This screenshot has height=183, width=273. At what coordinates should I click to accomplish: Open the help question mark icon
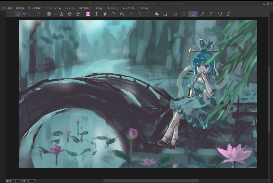point(229,14)
